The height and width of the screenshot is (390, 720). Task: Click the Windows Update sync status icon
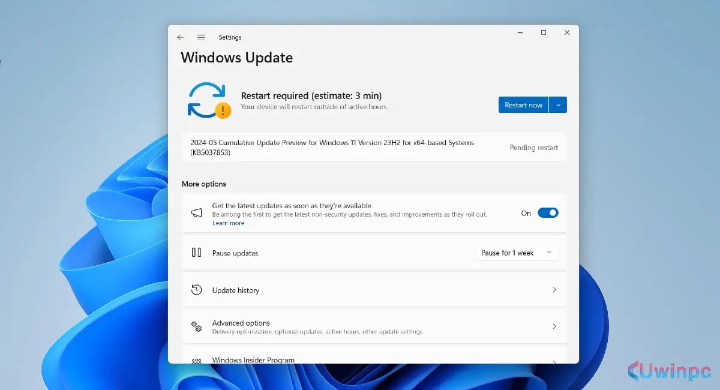click(x=209, y=100)
